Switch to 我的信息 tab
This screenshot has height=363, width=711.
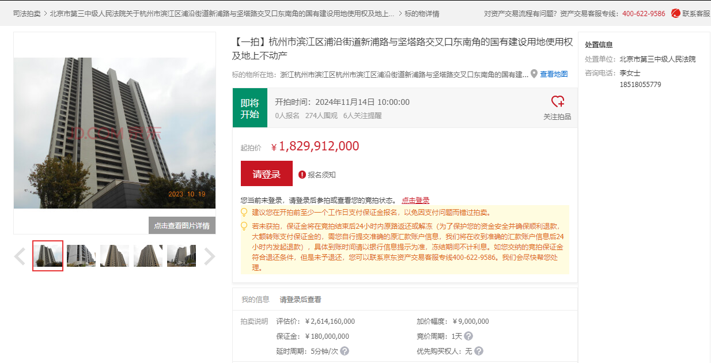[255, 300]
